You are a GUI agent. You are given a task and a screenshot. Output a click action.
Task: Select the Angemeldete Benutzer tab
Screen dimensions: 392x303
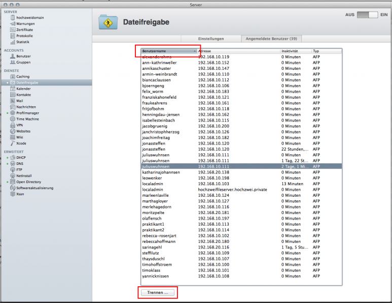[271, 38]
